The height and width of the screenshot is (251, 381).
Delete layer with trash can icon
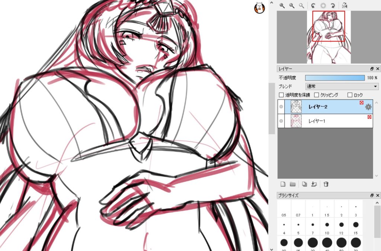tap(326, 184)
